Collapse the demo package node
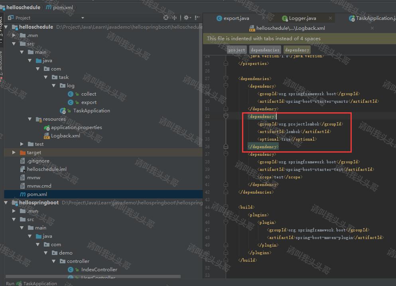Viewport: 396px width, 286px height. click(46, 253)
